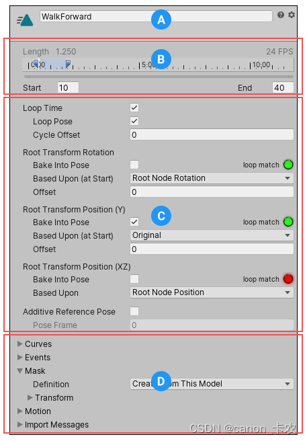Open the help question-mark icon
The height and width of the screenshot is (441, 307).
point(281,15)
